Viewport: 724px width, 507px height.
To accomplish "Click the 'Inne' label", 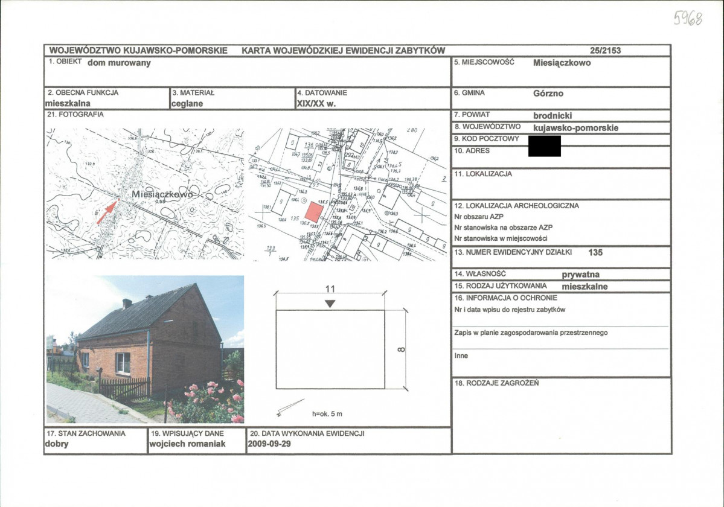I will click(x=461, y=356).
